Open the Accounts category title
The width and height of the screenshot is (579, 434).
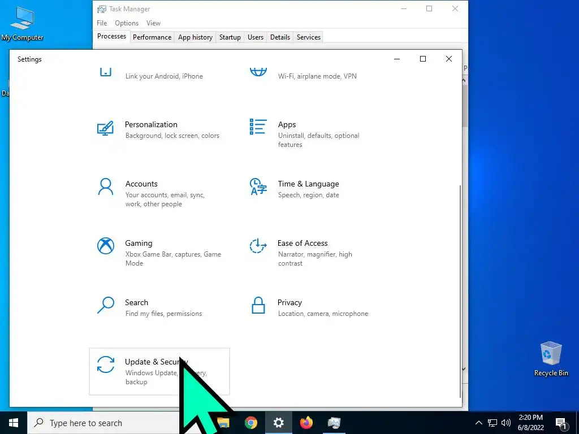141,184
